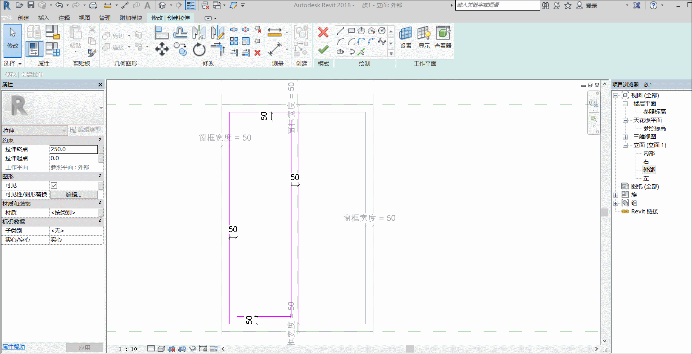The image size is (692, 354).
Task: Select the Offset tool
Action: click(x=180, y=33)
